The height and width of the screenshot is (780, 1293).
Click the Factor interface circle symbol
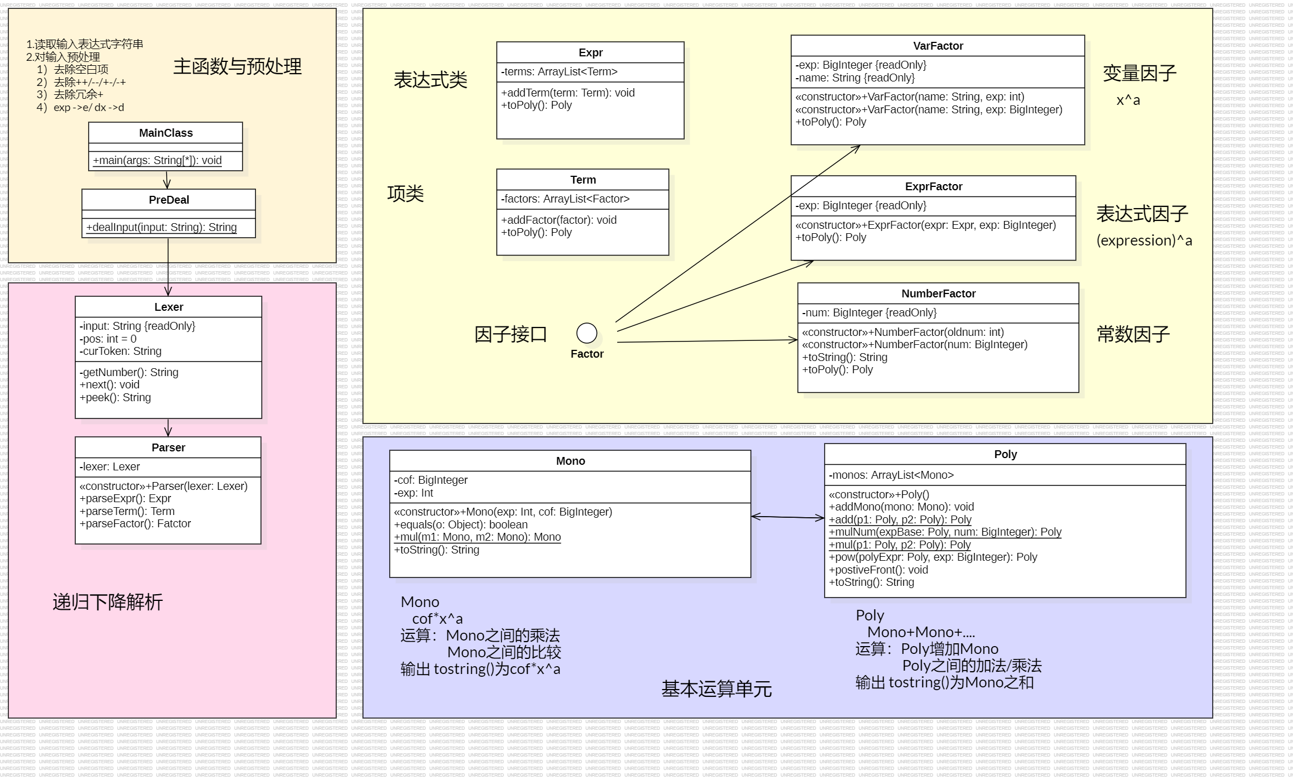587,333
